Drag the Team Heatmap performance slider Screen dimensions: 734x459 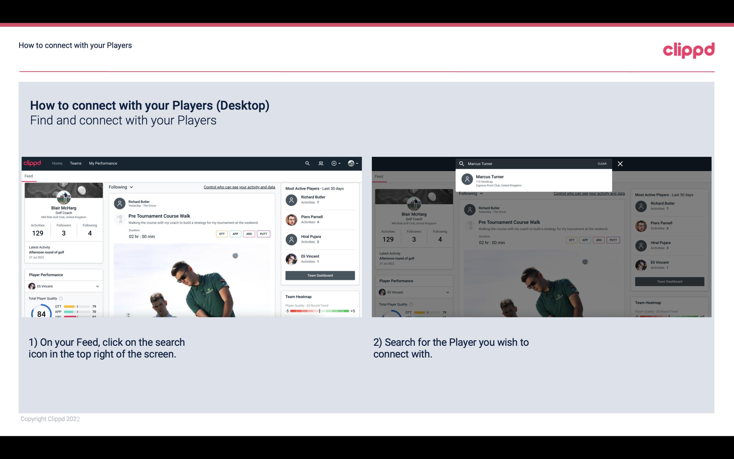click(319, 311)
